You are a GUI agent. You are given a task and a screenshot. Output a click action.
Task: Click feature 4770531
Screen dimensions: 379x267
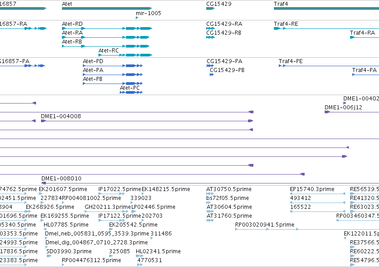pos(140,265)
